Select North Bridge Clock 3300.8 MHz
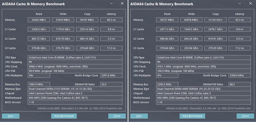The width and height of the screenshot is (256, 122). (x=239, y=75)
